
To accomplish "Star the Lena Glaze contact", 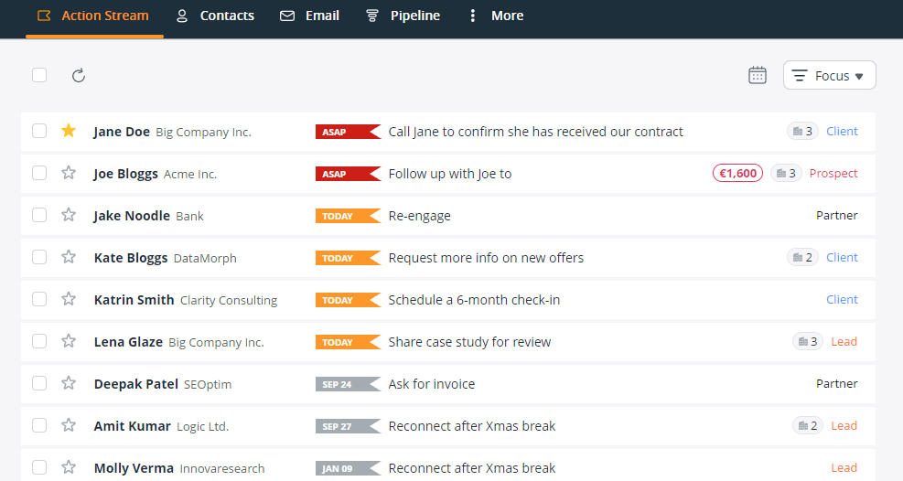I will click(69, 340).
